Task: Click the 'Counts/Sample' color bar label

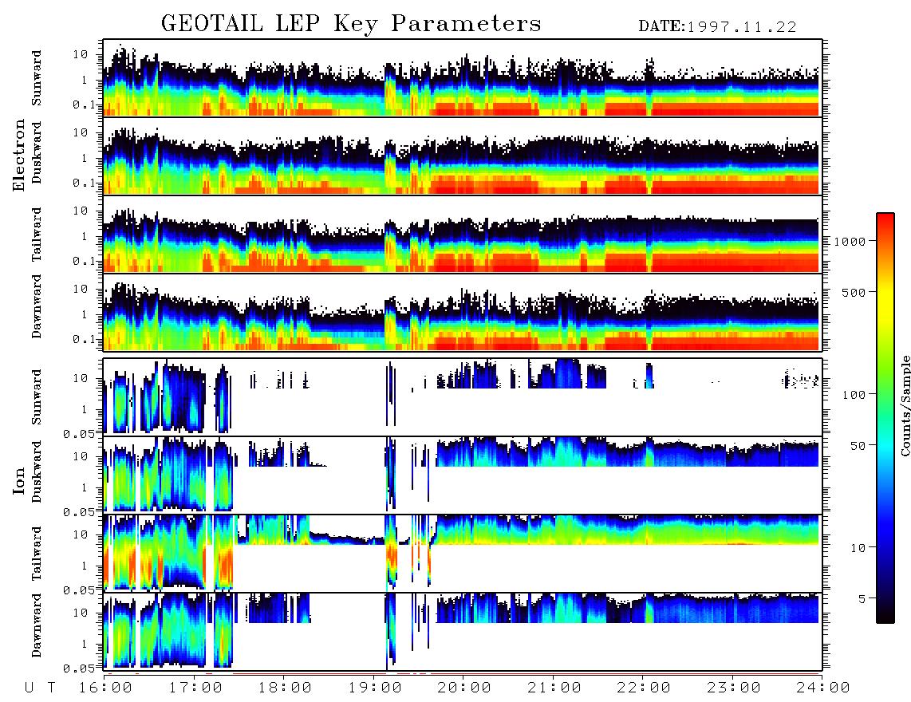Action: [905, 405]
